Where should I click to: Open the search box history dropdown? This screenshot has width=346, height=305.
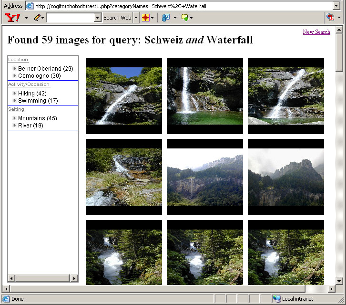[98, 18]
